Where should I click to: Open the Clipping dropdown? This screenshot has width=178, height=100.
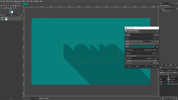(x=142, y=53)
